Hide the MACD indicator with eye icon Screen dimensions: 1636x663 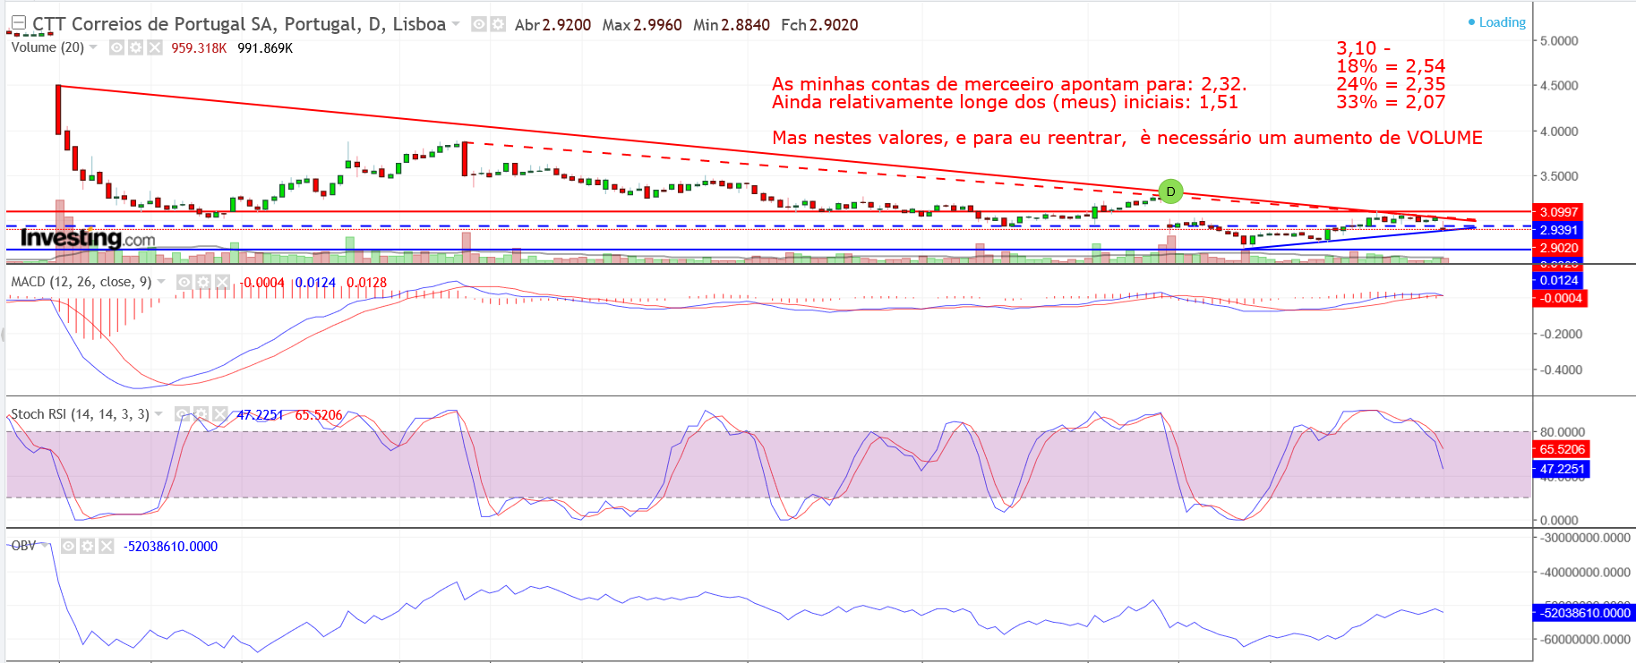(184, 282)
